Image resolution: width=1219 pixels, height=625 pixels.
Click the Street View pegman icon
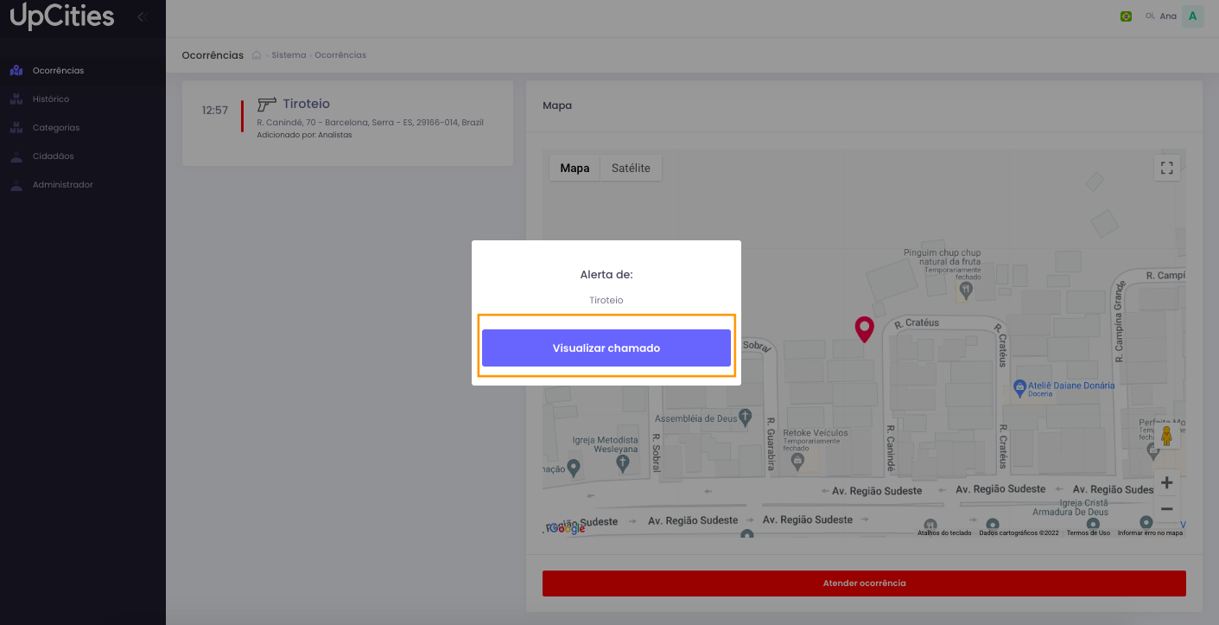1166,436
